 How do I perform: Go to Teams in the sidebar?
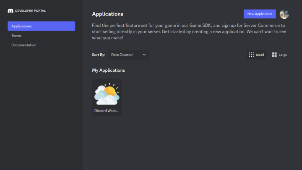click(16, 35)
